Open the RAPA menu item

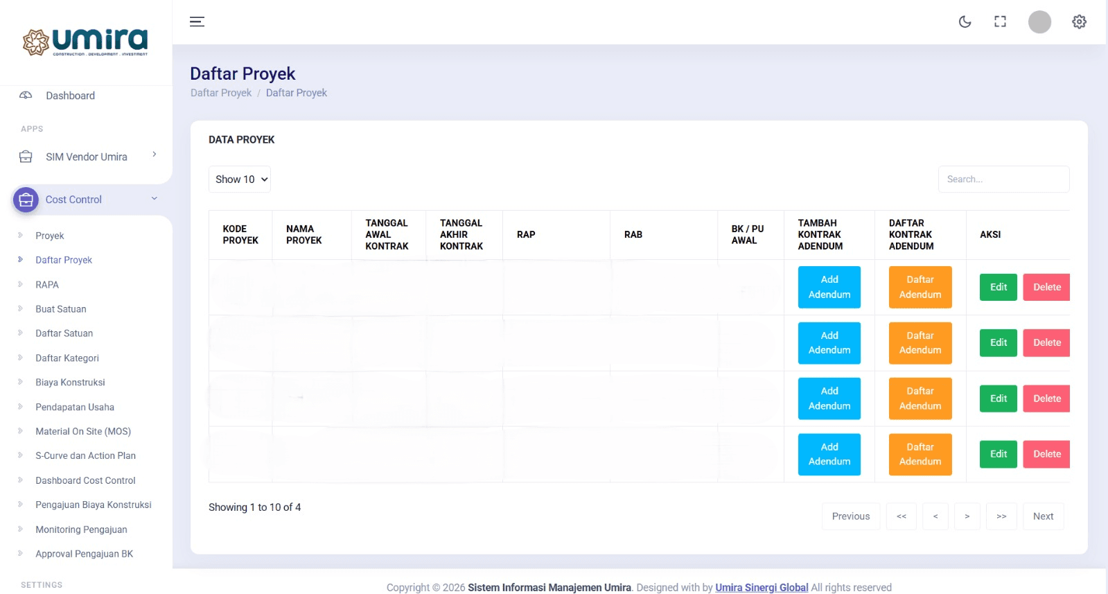[x=47, y=285]
